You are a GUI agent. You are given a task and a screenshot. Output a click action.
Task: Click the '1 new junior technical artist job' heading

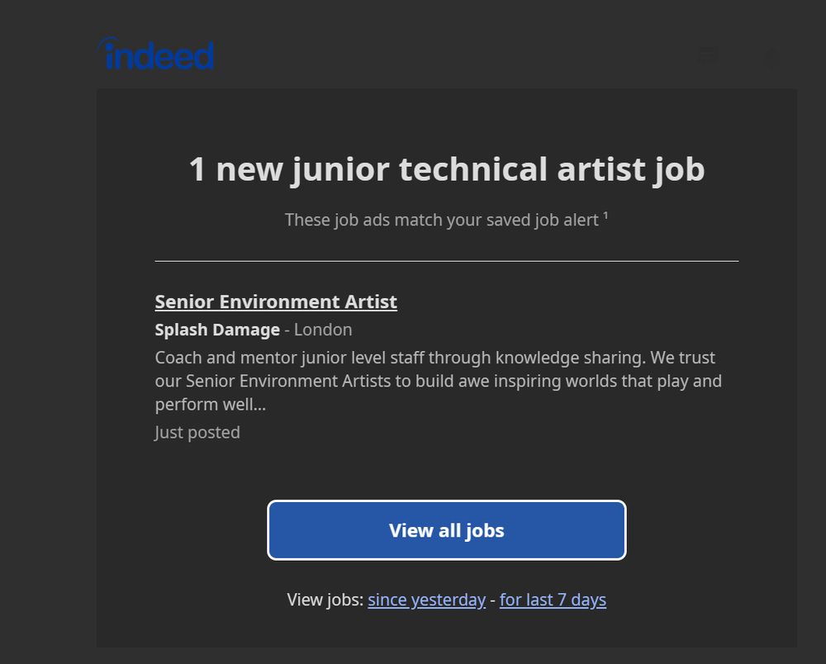447,169
